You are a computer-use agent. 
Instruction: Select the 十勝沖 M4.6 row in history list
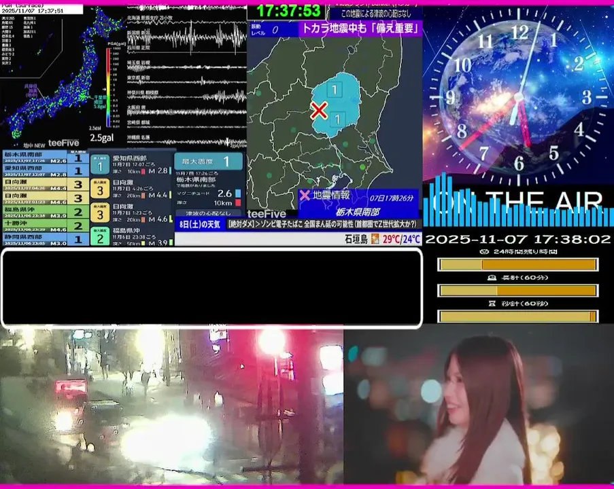(x=46, y=225)
